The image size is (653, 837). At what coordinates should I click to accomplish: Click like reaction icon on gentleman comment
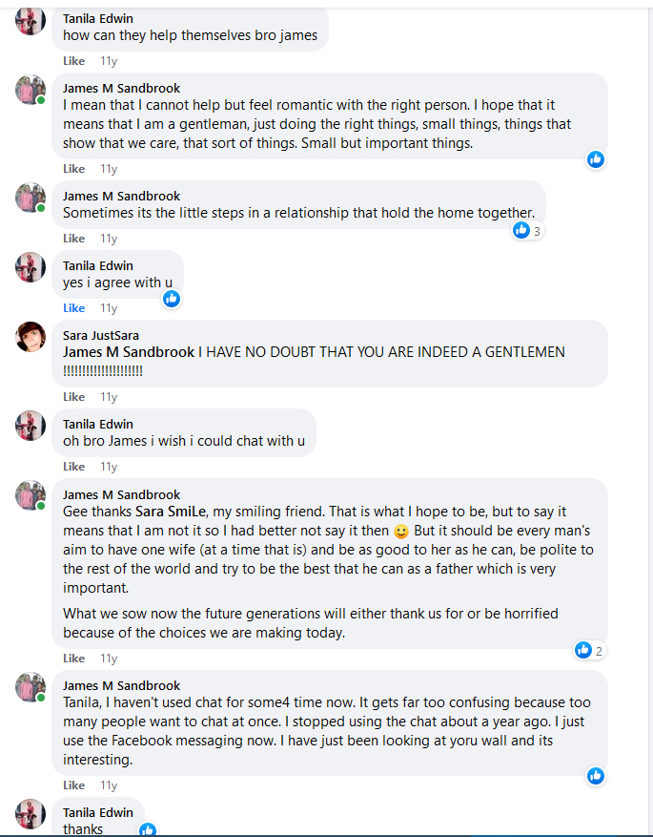pos(596,159)
